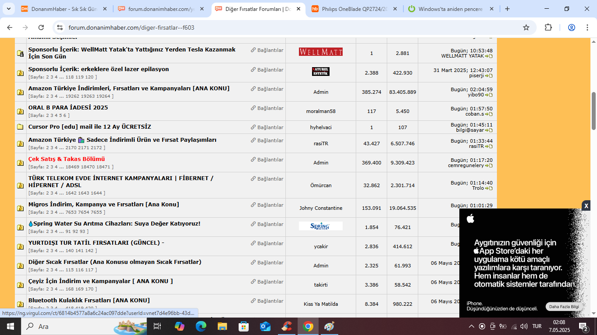Go to last post arrow for cemregunelery
The height and width of the screenshot is (335, 597).
(489, 165)
